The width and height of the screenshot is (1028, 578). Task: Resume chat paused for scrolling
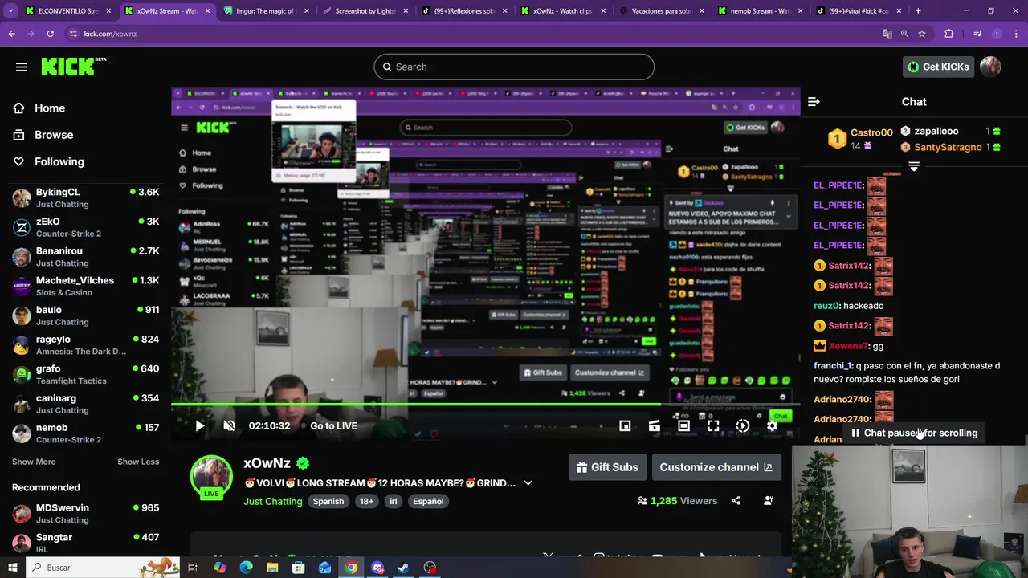(915, 433)
